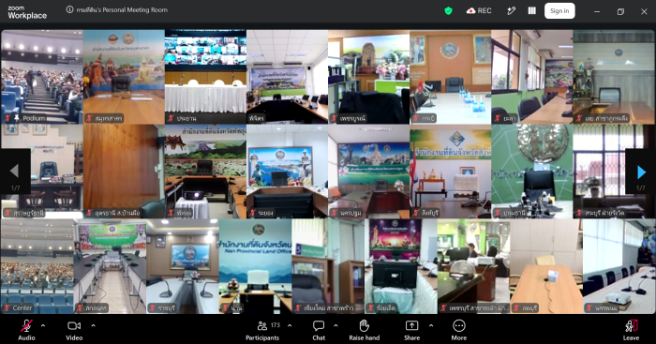Viewport: 656px width, 344px height.
Task: Go to previous gallery page with gray arrow
Action: point(15,172)
